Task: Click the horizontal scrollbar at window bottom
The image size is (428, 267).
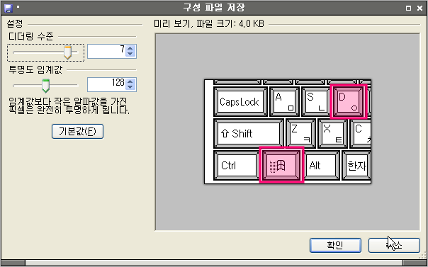Action: coord(214,263)
